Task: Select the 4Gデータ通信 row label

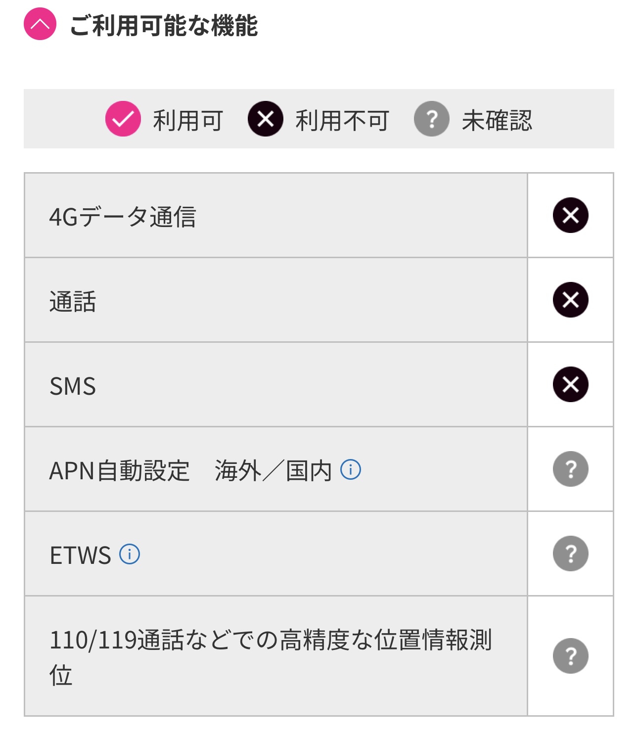Action: [123, 217]
